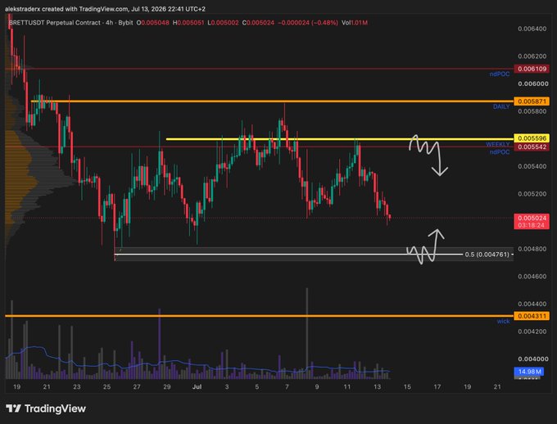Image resolution: width=557 pixels, height=424 pixels.
Task: Click price axis value 0.004800
Action: [532, 249]
